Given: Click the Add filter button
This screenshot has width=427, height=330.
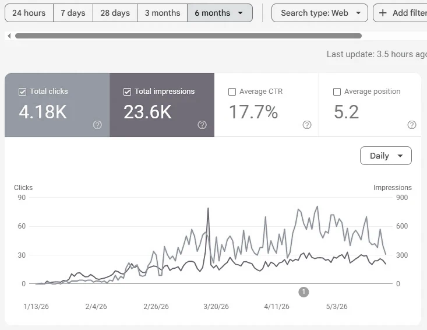Looking at the screenshot, I should tap(400, 13).
